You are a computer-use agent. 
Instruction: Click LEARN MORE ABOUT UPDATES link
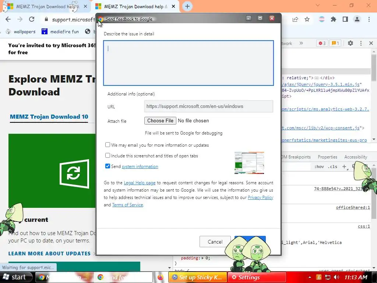point(49,254)
